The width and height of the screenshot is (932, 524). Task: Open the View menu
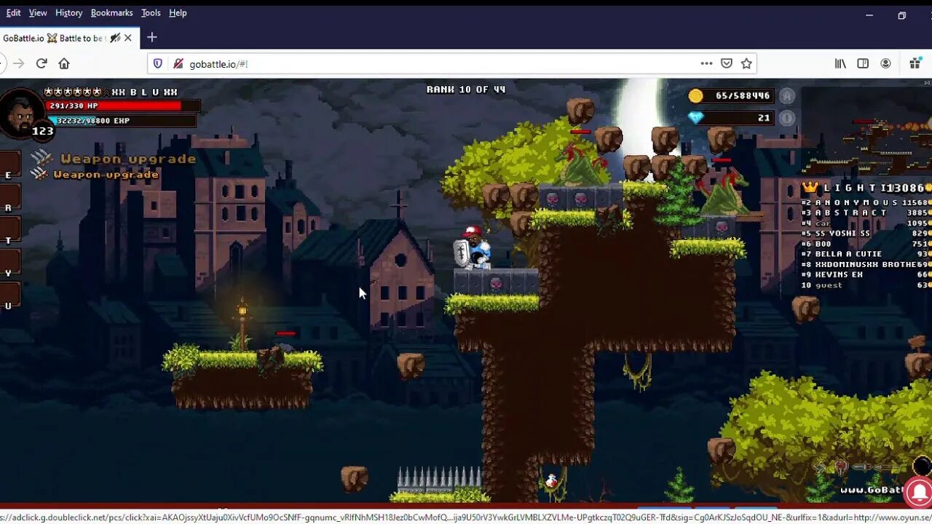coord(38,12)
